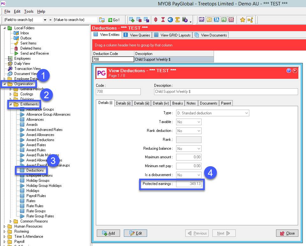Expand the Human Resources folder

[4, 226]
